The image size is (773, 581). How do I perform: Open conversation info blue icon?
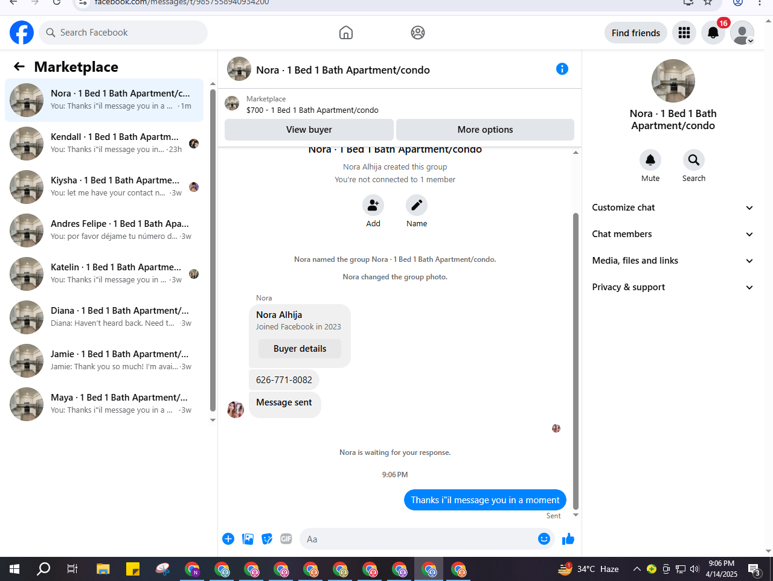coord(562,69)
